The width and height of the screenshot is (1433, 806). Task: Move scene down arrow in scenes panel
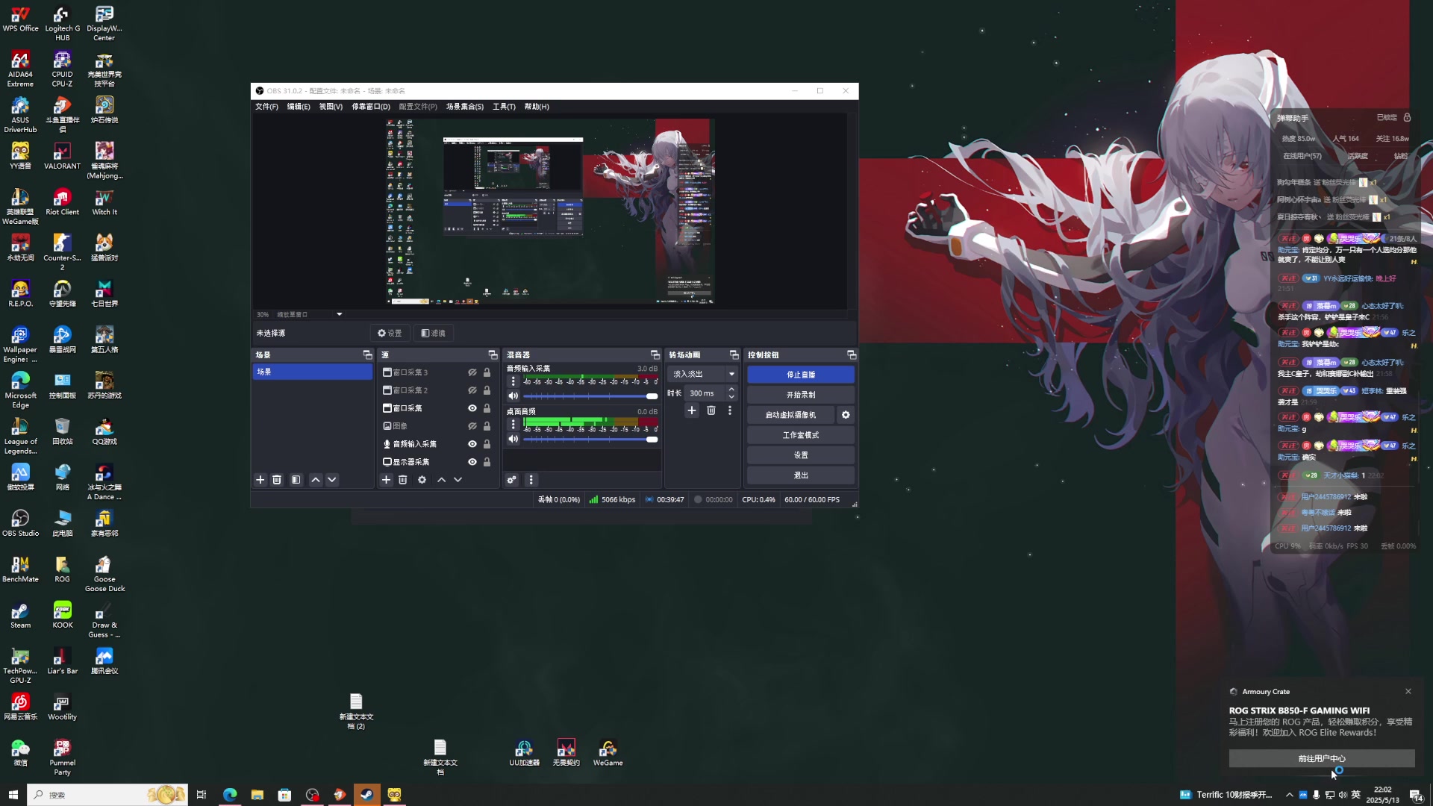[x=332, y=480]
